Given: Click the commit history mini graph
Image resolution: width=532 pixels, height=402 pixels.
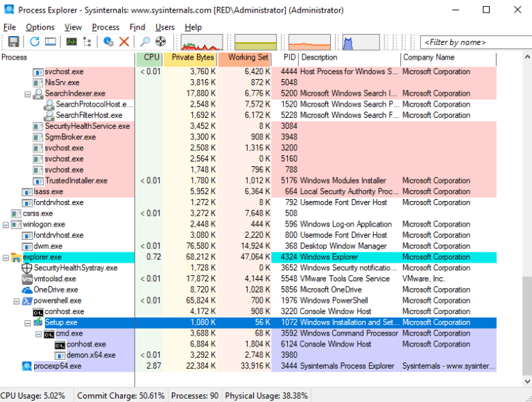Looking at the screenshot, I should (x=255, y=42).
